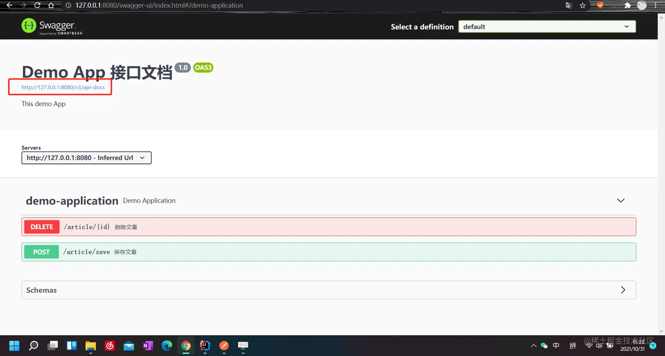The height and width of the screenshot is (356, 665).
Task: Open the Select a definition dropdown
Action: tap(547, 27)
